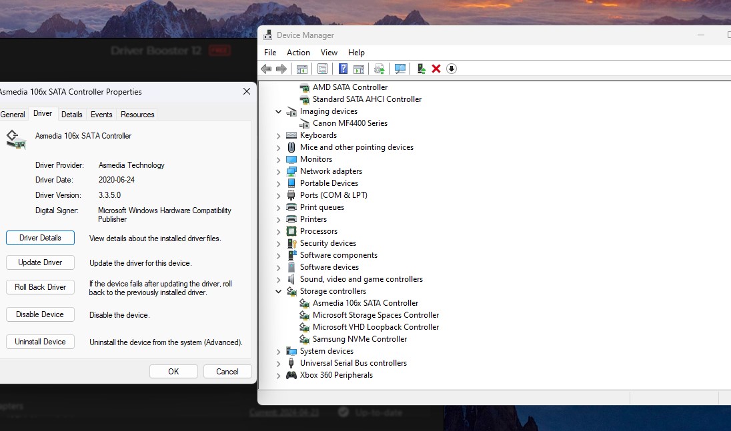Image resolution: width=731 pixels, height=431 pixels.
Task: Select Microsoft Storage Spaces Controller
Action: pos(376,315)
